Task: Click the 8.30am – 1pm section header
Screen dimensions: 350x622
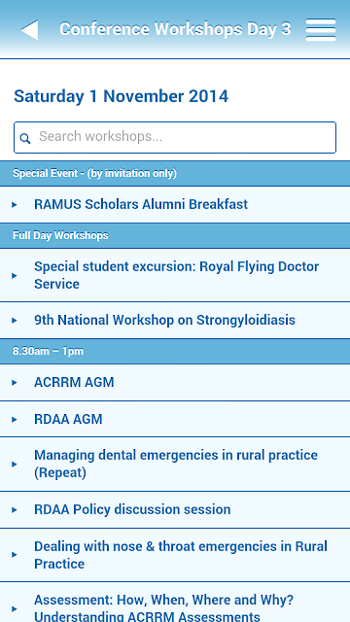Action: [175, 352]
